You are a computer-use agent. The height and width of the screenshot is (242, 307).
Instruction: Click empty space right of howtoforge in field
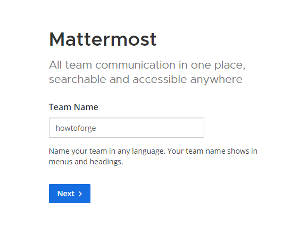150,128
